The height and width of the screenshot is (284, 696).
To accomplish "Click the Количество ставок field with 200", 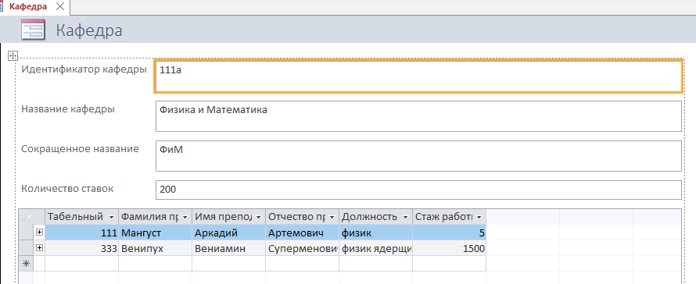I will [418, 190].
